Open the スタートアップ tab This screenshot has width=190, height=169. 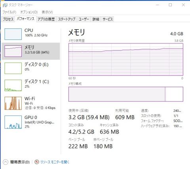(x=67, y=19)
